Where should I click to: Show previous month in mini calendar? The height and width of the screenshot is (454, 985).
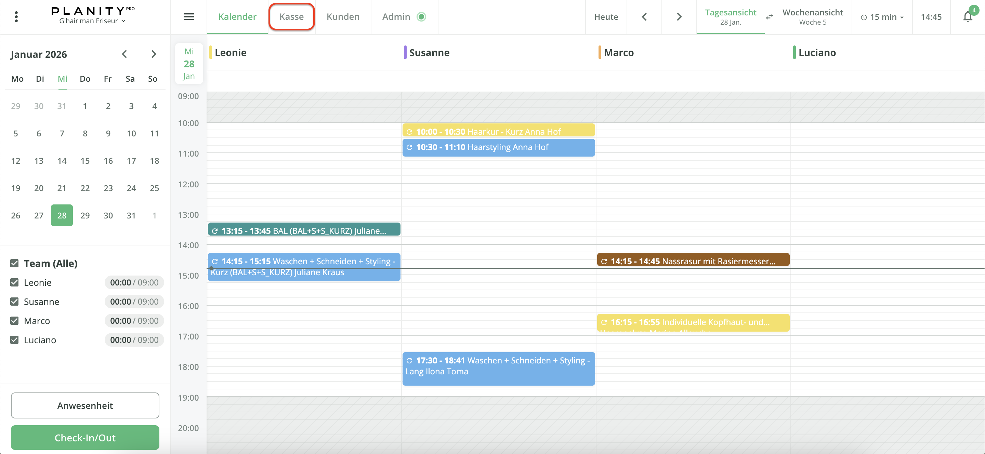click(124, 54)
